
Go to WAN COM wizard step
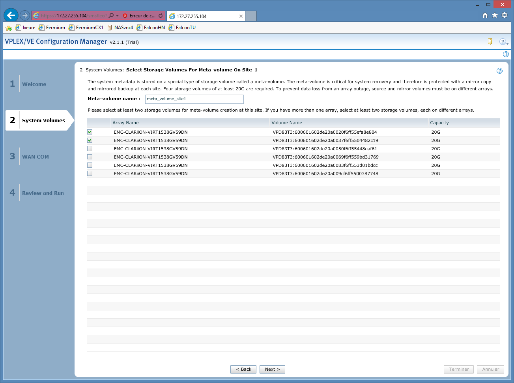[36, 157]
